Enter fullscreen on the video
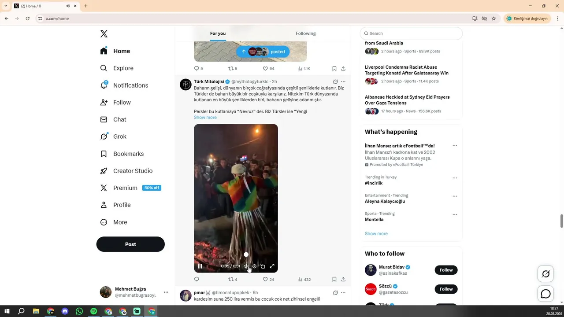This screenshot has width=564, height=317. [x=272, y=266]
